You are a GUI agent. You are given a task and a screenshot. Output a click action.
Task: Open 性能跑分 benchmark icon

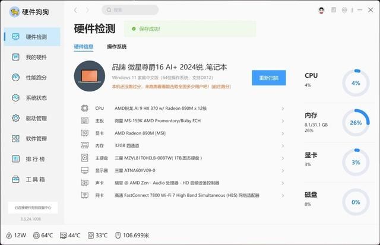16,78
